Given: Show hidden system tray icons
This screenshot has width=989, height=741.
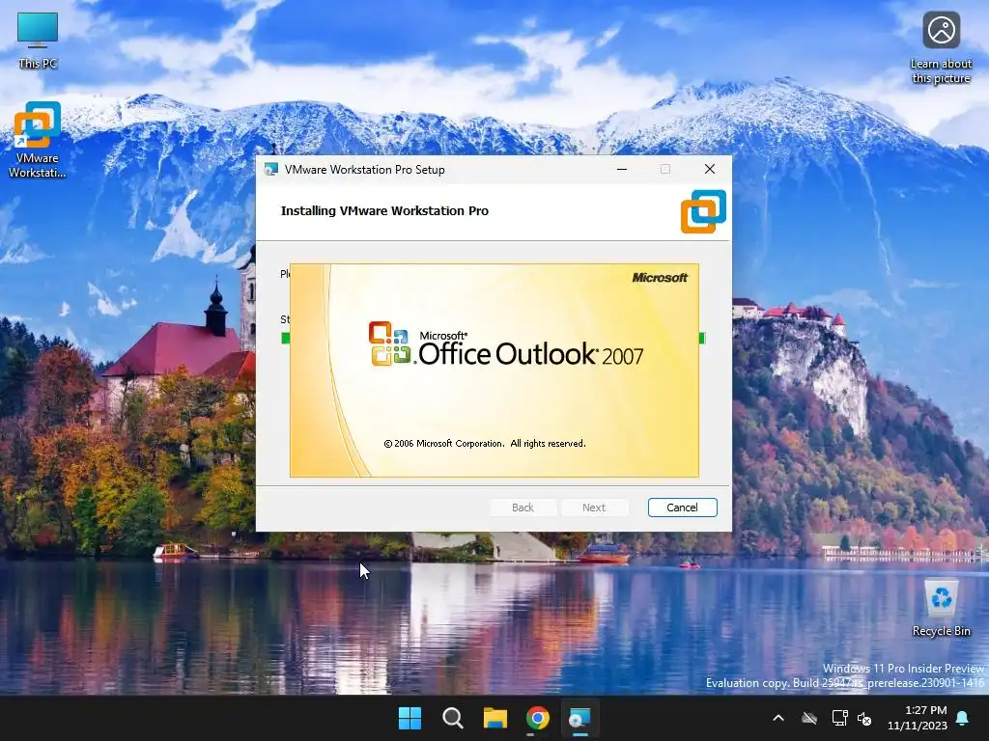Looking at the screenshot, I should click(778, 718).
